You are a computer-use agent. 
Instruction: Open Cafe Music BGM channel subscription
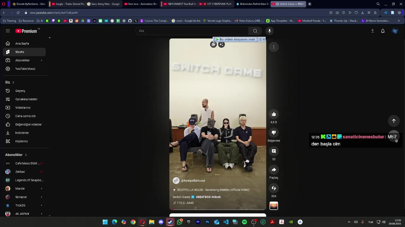[24, 163]
